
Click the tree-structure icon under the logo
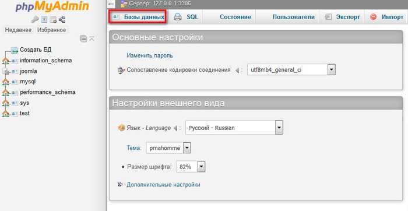[x=62, y=19]
